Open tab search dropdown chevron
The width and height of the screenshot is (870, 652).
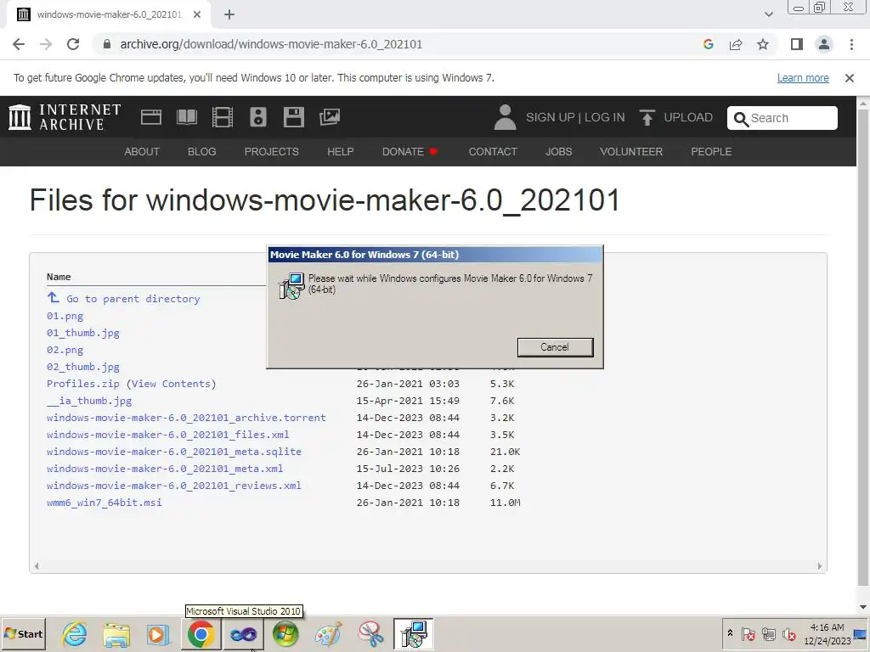768,14
